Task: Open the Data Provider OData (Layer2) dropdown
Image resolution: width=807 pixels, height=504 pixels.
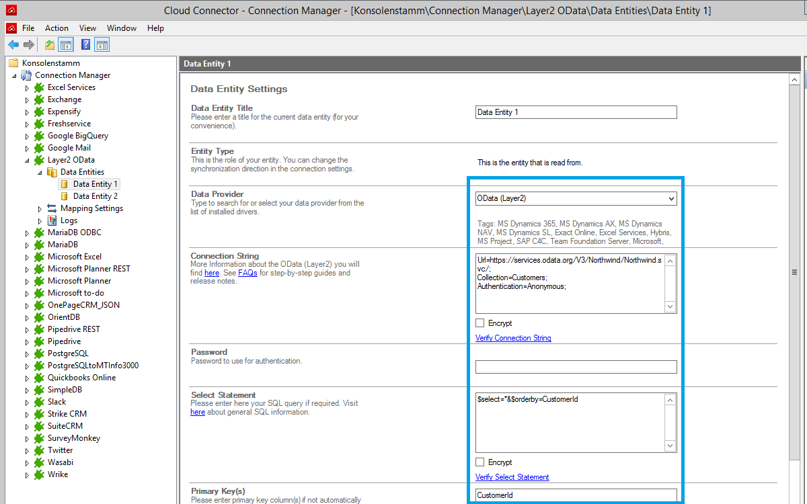Action: click(576, 198)
